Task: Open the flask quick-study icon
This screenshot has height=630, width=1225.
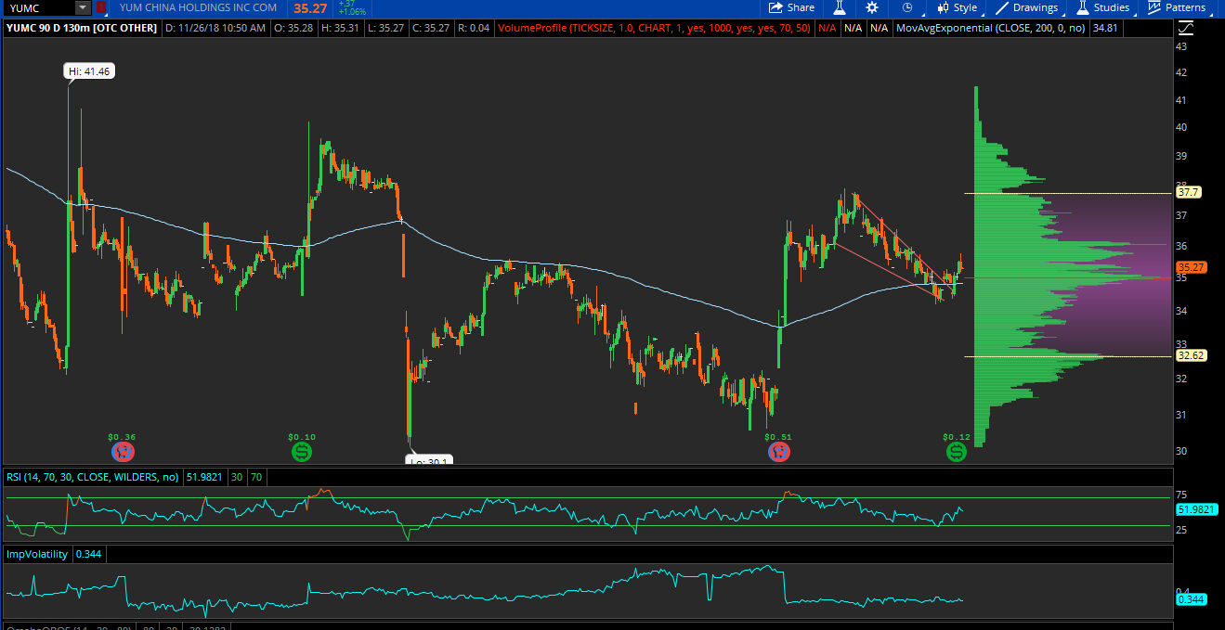Action: point(839,7)
